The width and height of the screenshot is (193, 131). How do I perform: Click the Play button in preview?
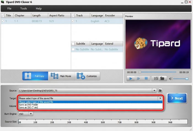click(x=131, y=78)
